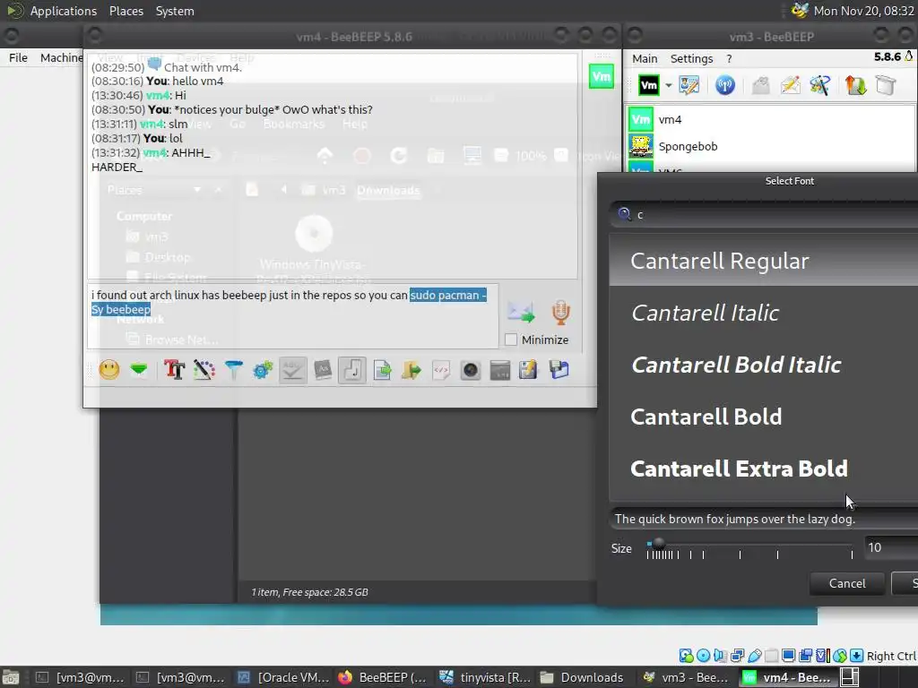Click the dark window-shaped icon in chat toolbar

500,370
